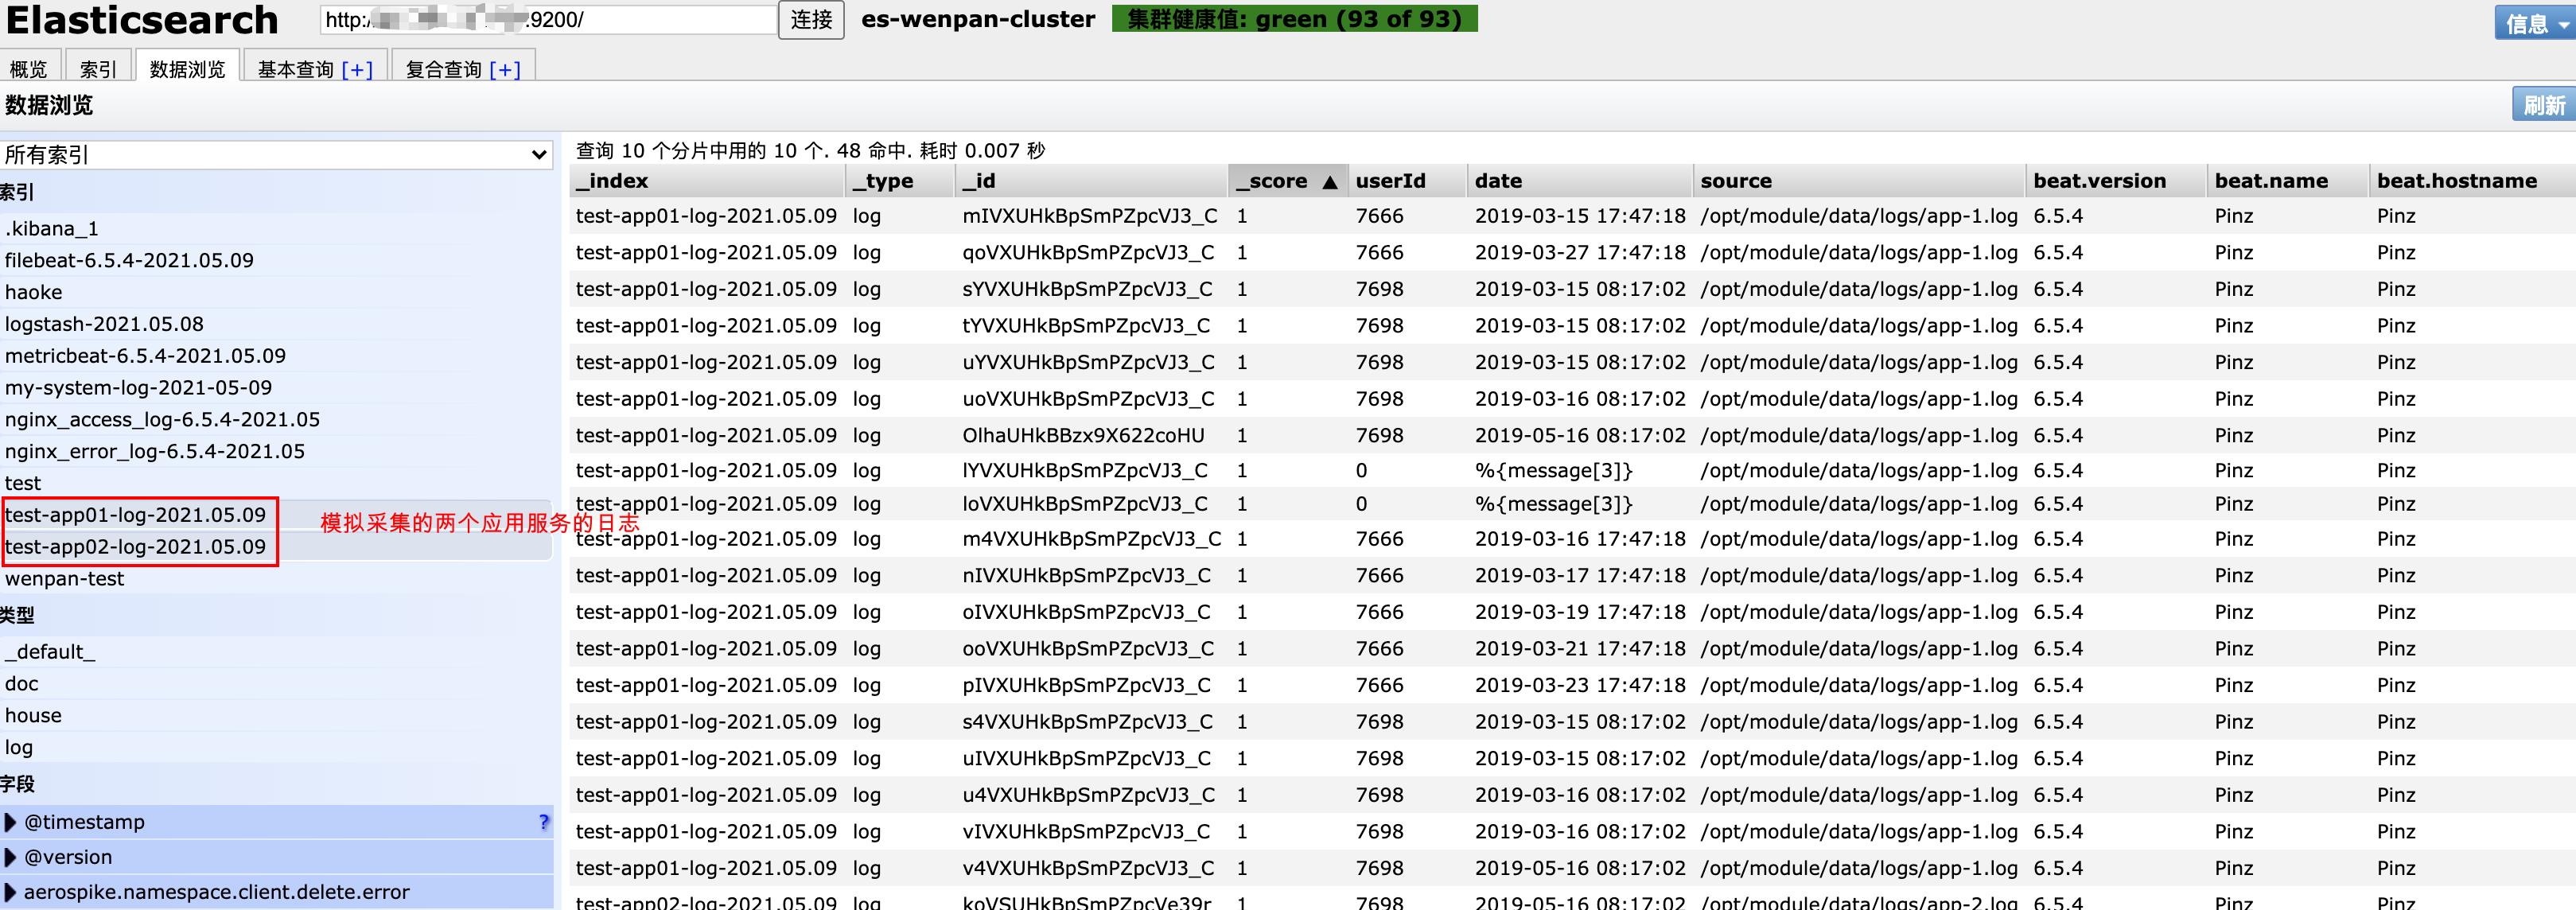Switch to the 索引 tab

[98, 69]
